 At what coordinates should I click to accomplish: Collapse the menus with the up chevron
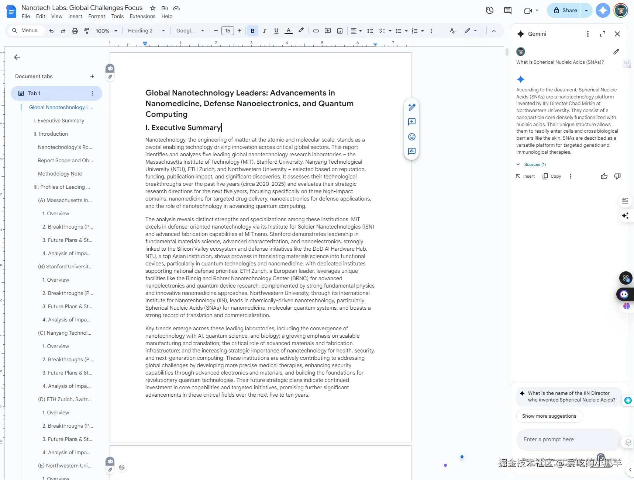click(494, 31)
